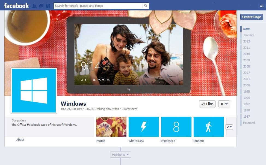Jump to 2001 on the timeline
Viewport: 266px width, 165px height.
point(247,79)
